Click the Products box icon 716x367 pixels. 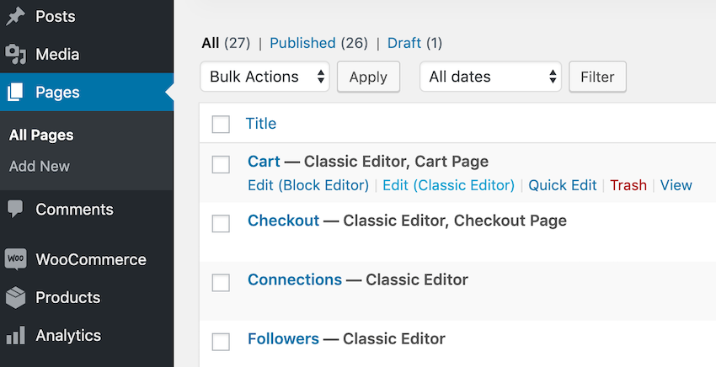tap(16, 297)
